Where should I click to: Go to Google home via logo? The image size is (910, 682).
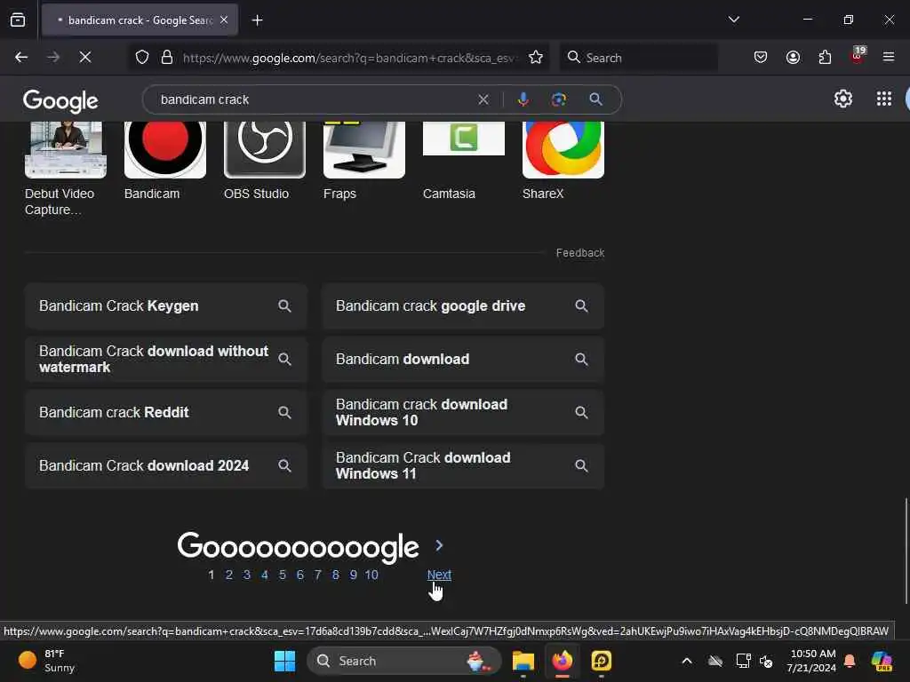[x=60, y=101]
